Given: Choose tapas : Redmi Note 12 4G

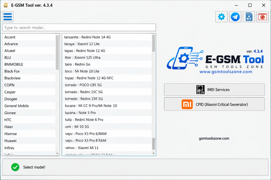Looking at the screenshot, I should (x=107, y=51).
